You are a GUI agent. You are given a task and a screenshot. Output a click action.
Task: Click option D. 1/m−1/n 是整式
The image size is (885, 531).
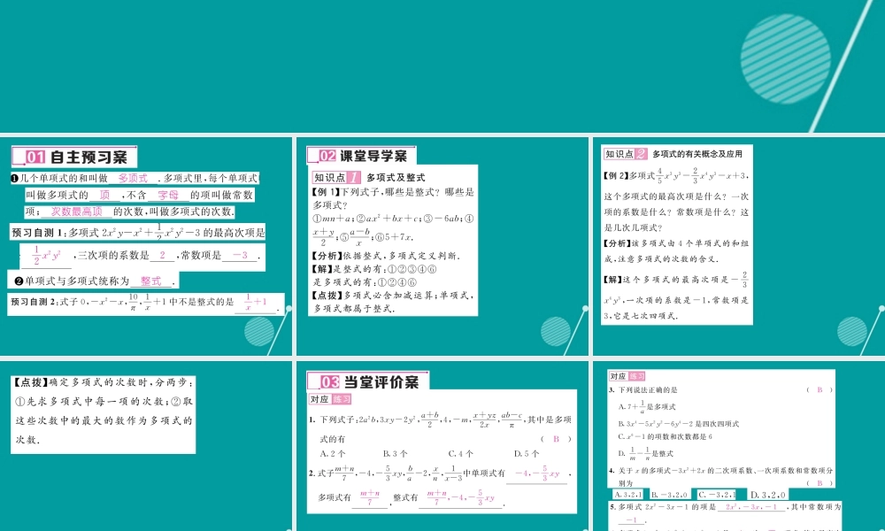[x=646, y=453]
